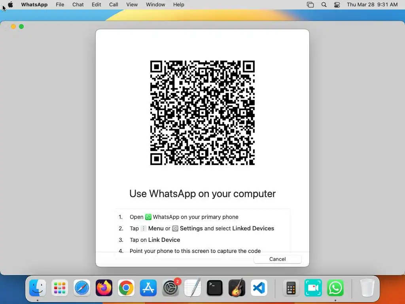405x304 pixels.
Task: Open the File menu
Action: 60,5
